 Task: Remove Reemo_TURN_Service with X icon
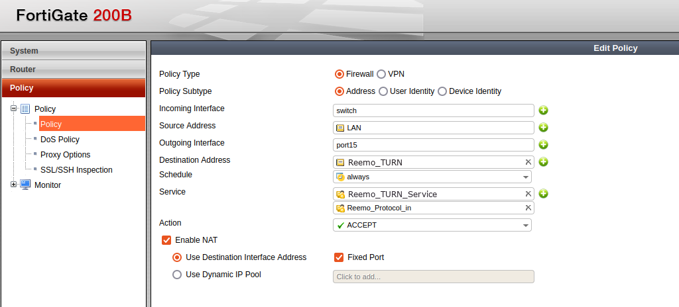click(528, 194)
